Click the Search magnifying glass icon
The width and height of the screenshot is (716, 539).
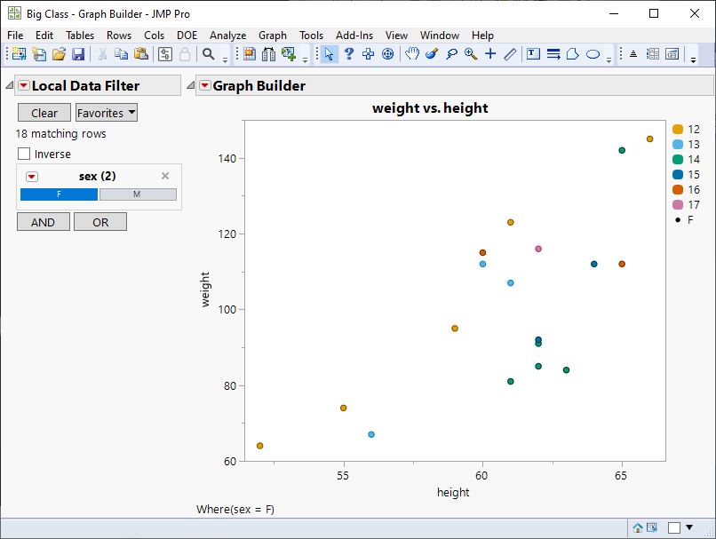tap(208, 54)
